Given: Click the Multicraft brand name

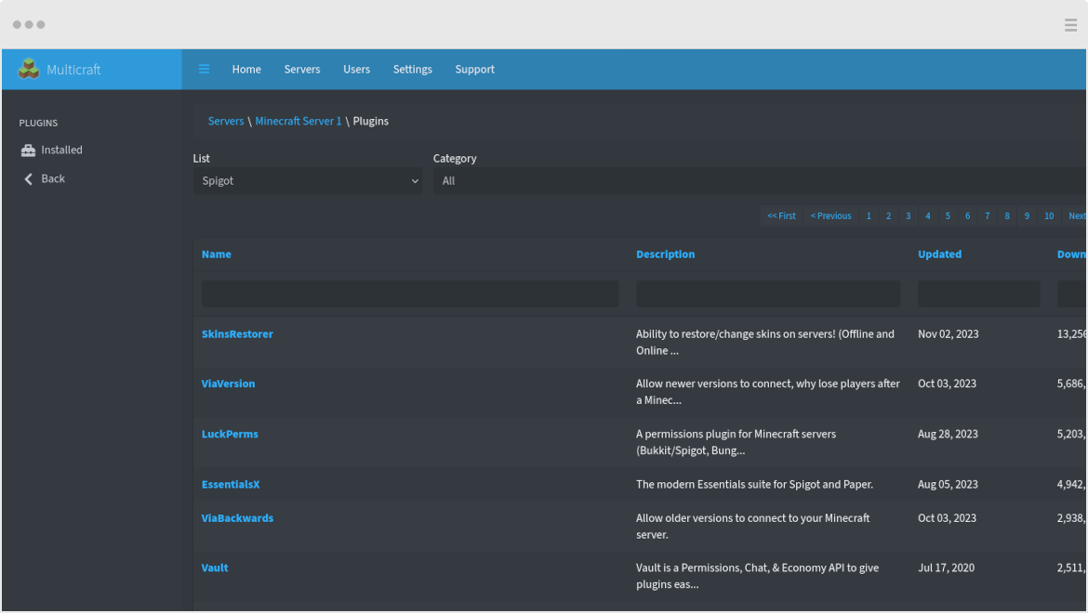Looking at the screenshot, I should click(73, 70).
